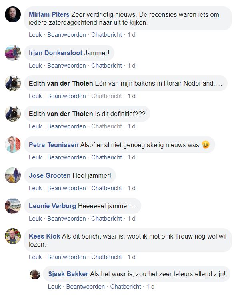Click the sad emoji in Petra's comment

[206, 145]
